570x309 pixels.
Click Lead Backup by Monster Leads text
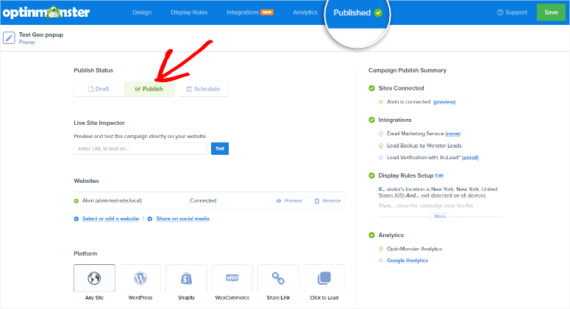[424, 146]
